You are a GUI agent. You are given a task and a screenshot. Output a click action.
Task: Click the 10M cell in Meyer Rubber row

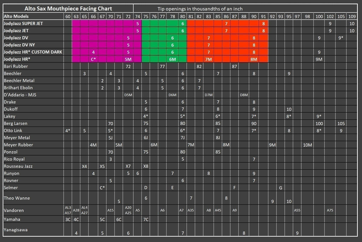(x=307, y=145)
